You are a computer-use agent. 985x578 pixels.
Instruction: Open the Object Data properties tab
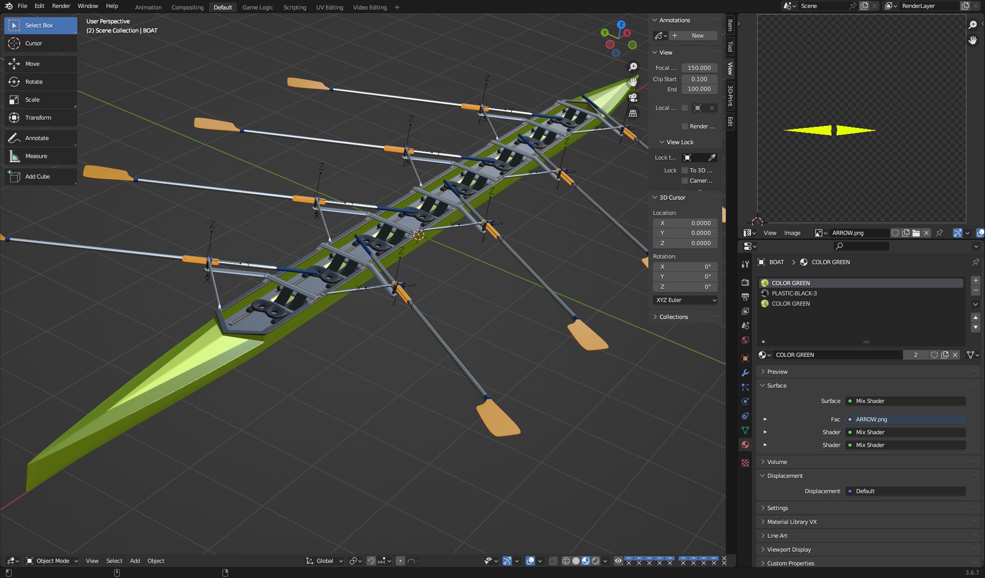pos(745,430)
